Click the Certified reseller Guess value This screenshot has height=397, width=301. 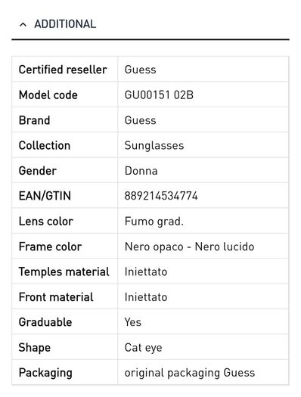pyautogui.click(x=140, y=70)
